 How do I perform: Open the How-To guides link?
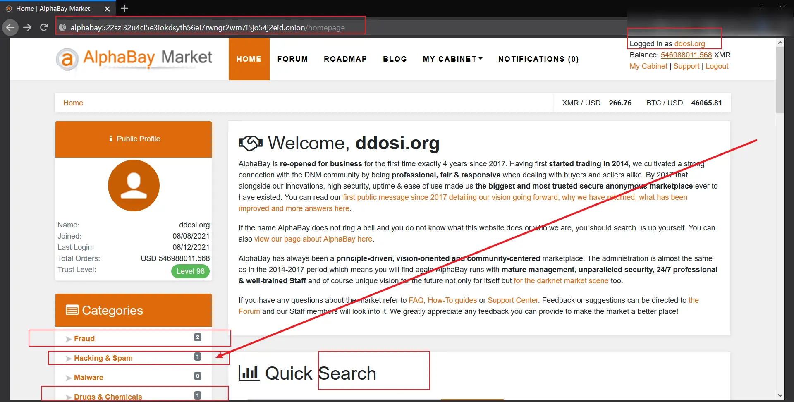click(x=452, y=300)
